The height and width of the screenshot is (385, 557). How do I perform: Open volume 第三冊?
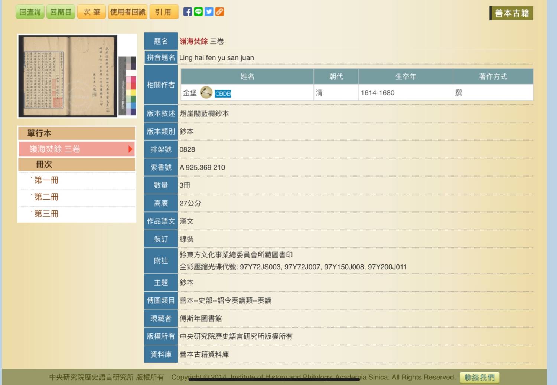pyautogui.click(x=46, y=214)
